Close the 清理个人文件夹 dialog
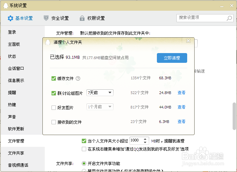Viewport: 237px width, 172px height. 188,41
